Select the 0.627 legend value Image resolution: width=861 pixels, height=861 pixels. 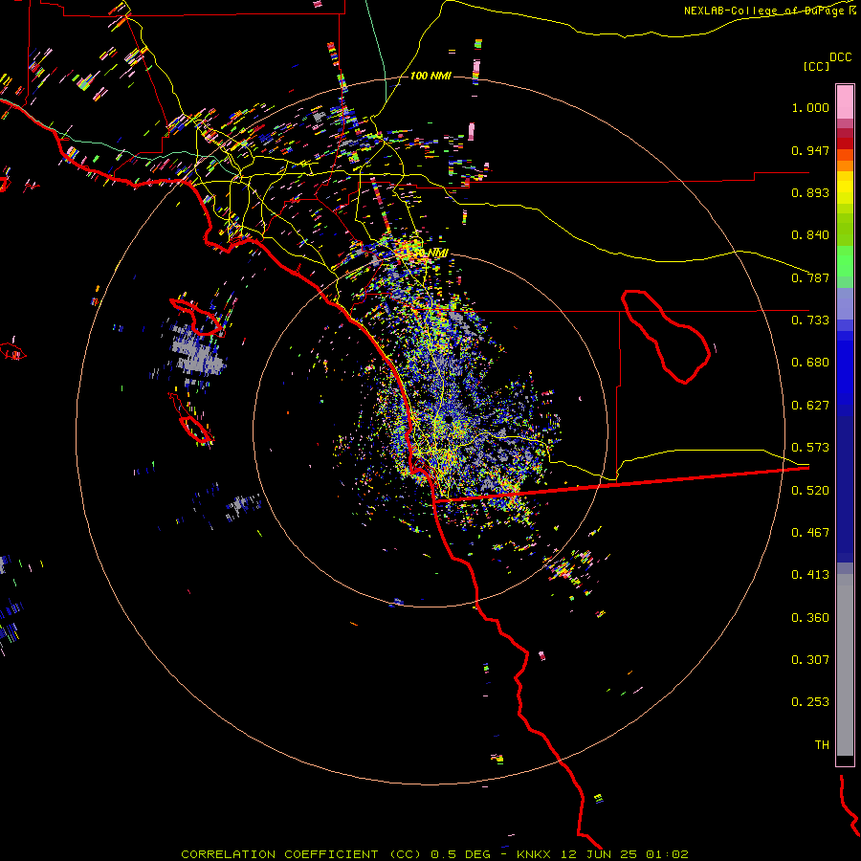[x=810, y=406]
